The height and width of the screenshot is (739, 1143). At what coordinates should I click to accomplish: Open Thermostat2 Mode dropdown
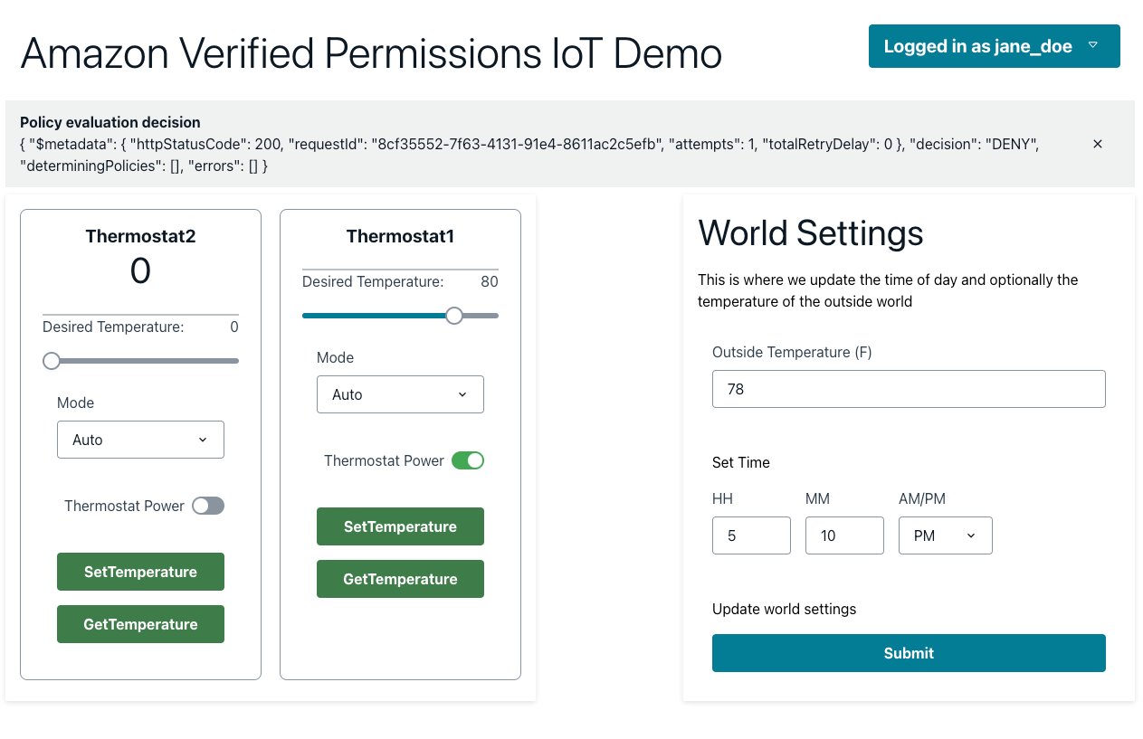coord(140,440)
